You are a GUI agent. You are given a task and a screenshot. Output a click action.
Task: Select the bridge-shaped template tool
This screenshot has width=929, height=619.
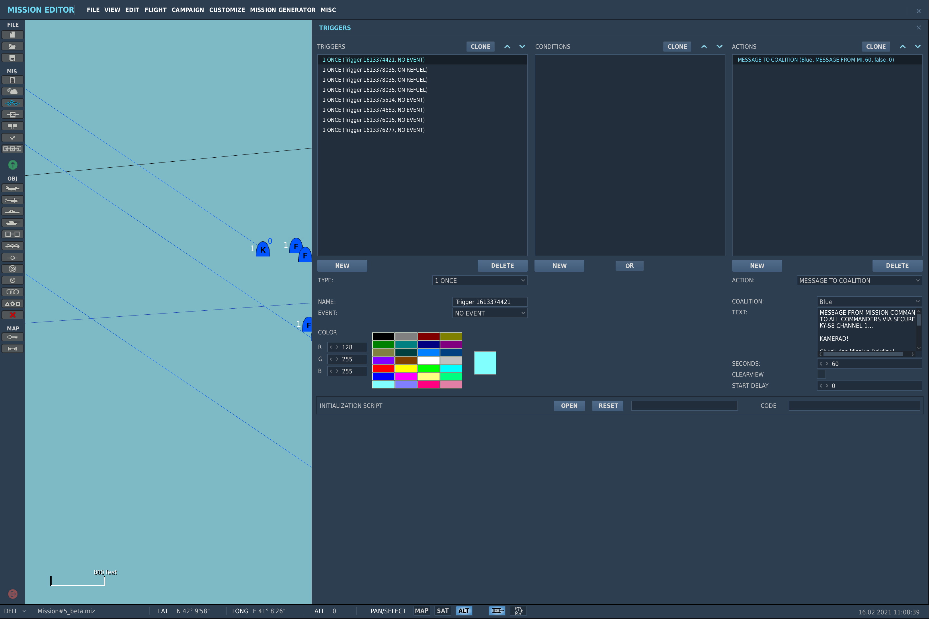coord(12,246)
